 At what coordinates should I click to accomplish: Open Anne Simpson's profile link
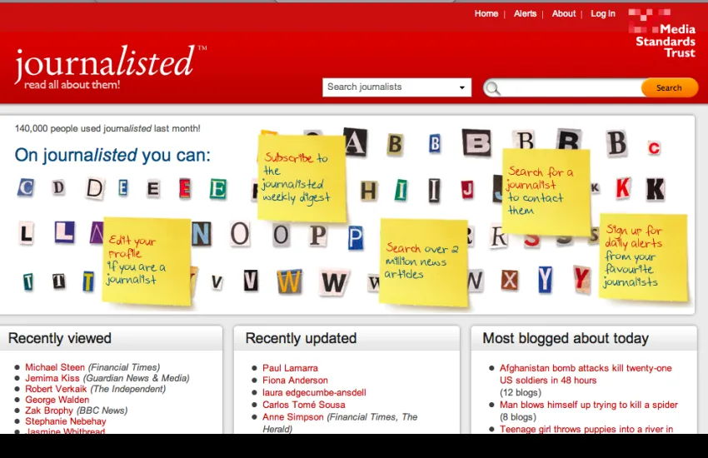pos(292,417)
